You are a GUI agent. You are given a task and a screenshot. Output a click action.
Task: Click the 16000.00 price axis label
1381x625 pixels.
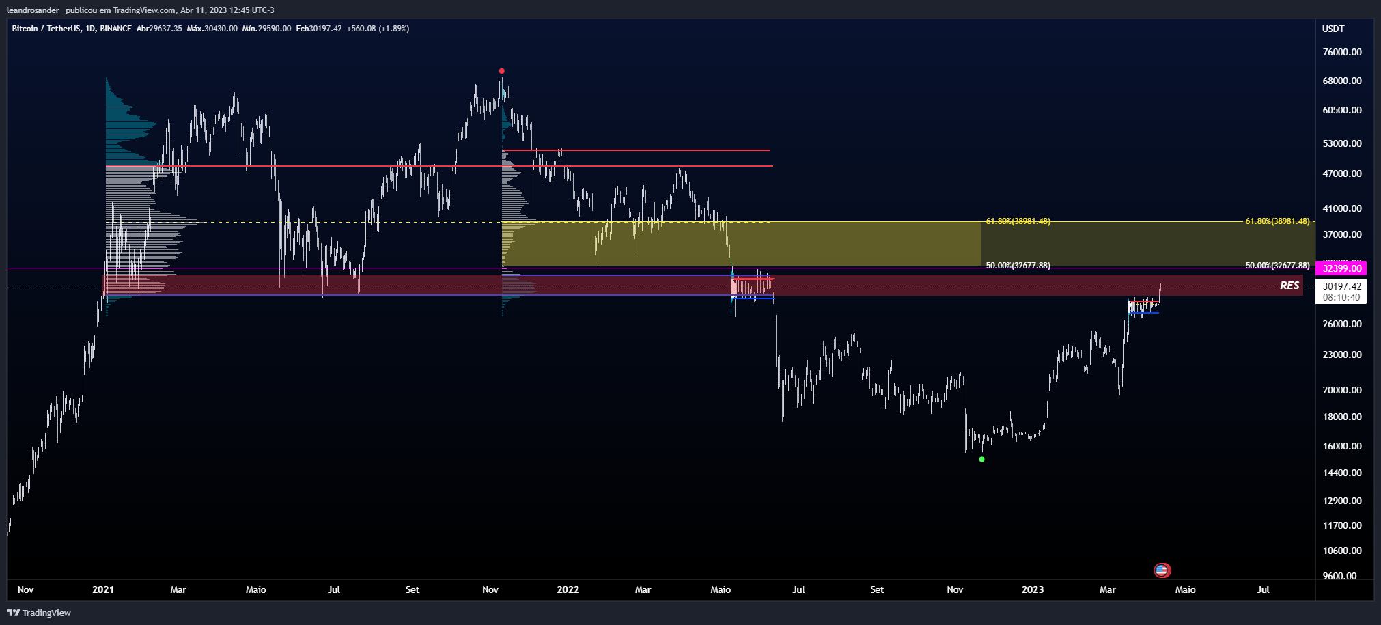point(1342,446)
